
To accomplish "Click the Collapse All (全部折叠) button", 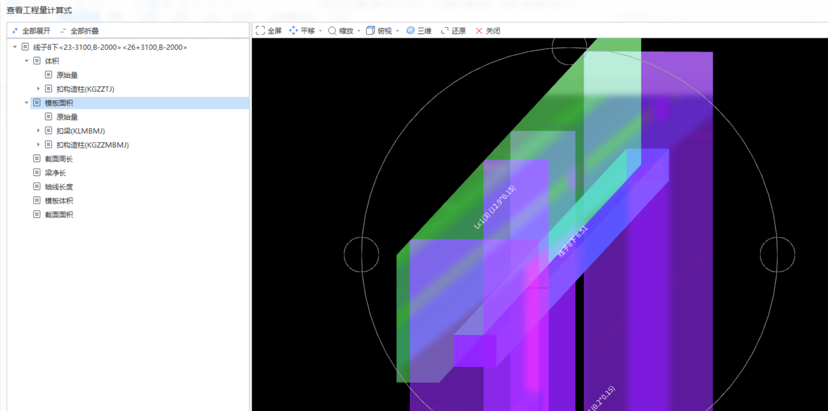I will tap(79, 31).
